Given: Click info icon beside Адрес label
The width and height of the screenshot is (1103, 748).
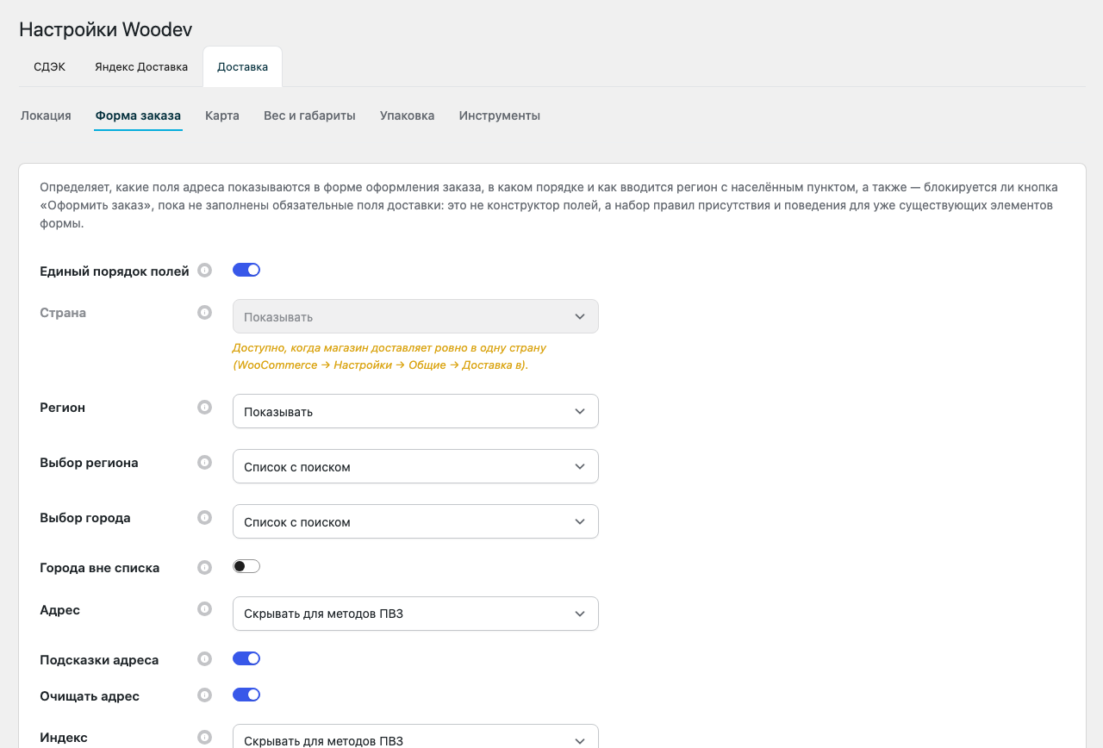Looking at the screenshot, I should click(204, 609).
